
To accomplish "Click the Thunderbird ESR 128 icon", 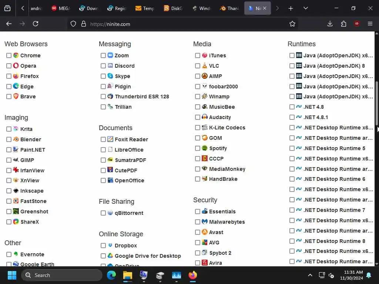I will tap(110, 97).
